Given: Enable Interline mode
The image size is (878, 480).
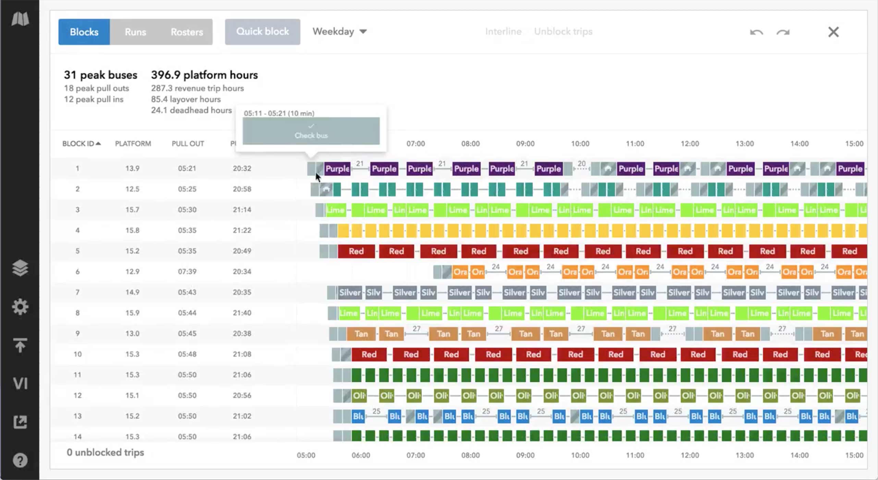Looking at the screenshot, I should (503, 31).
